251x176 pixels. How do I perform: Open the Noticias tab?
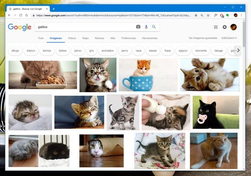coord(99,38)
